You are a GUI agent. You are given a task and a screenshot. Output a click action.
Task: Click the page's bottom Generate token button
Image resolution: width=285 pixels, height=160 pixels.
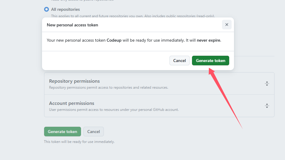point(62,132)
